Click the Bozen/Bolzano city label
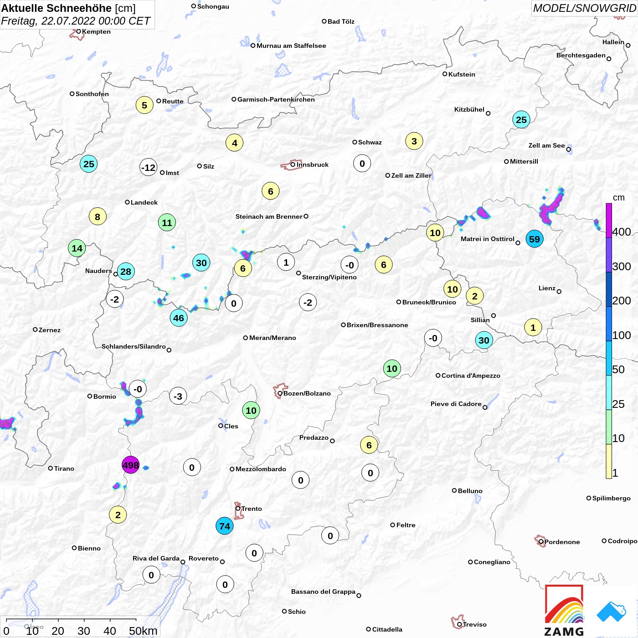638x638 pixels. 307,393
